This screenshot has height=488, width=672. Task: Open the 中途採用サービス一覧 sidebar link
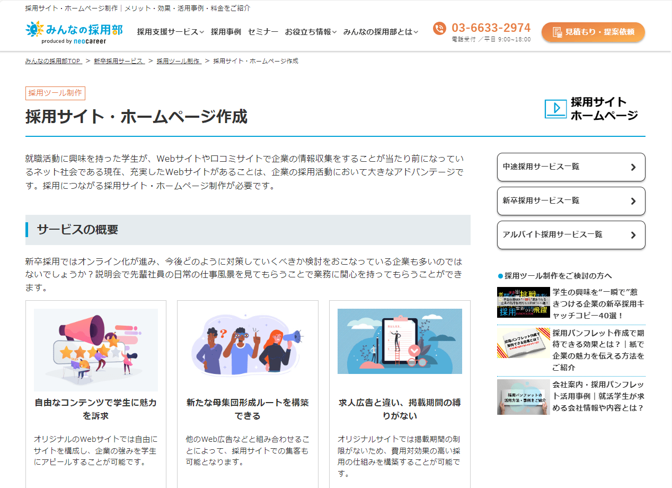click(x=571, y=167)
